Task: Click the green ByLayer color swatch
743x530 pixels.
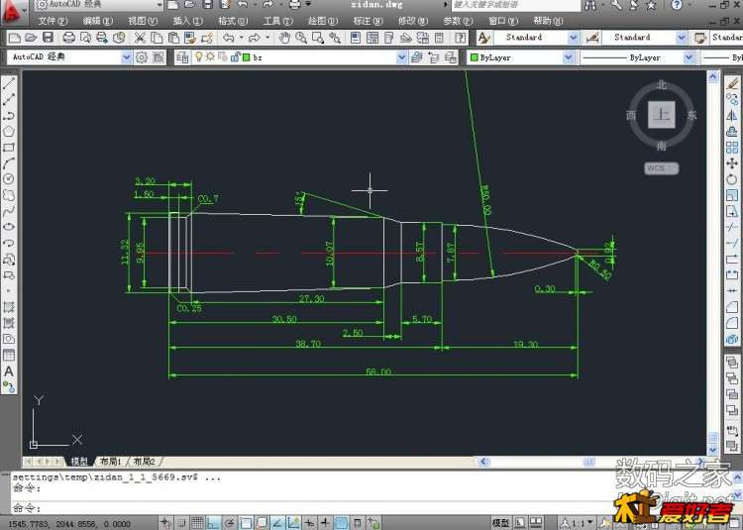Action: pyautogui.click(x=474, y=57)
